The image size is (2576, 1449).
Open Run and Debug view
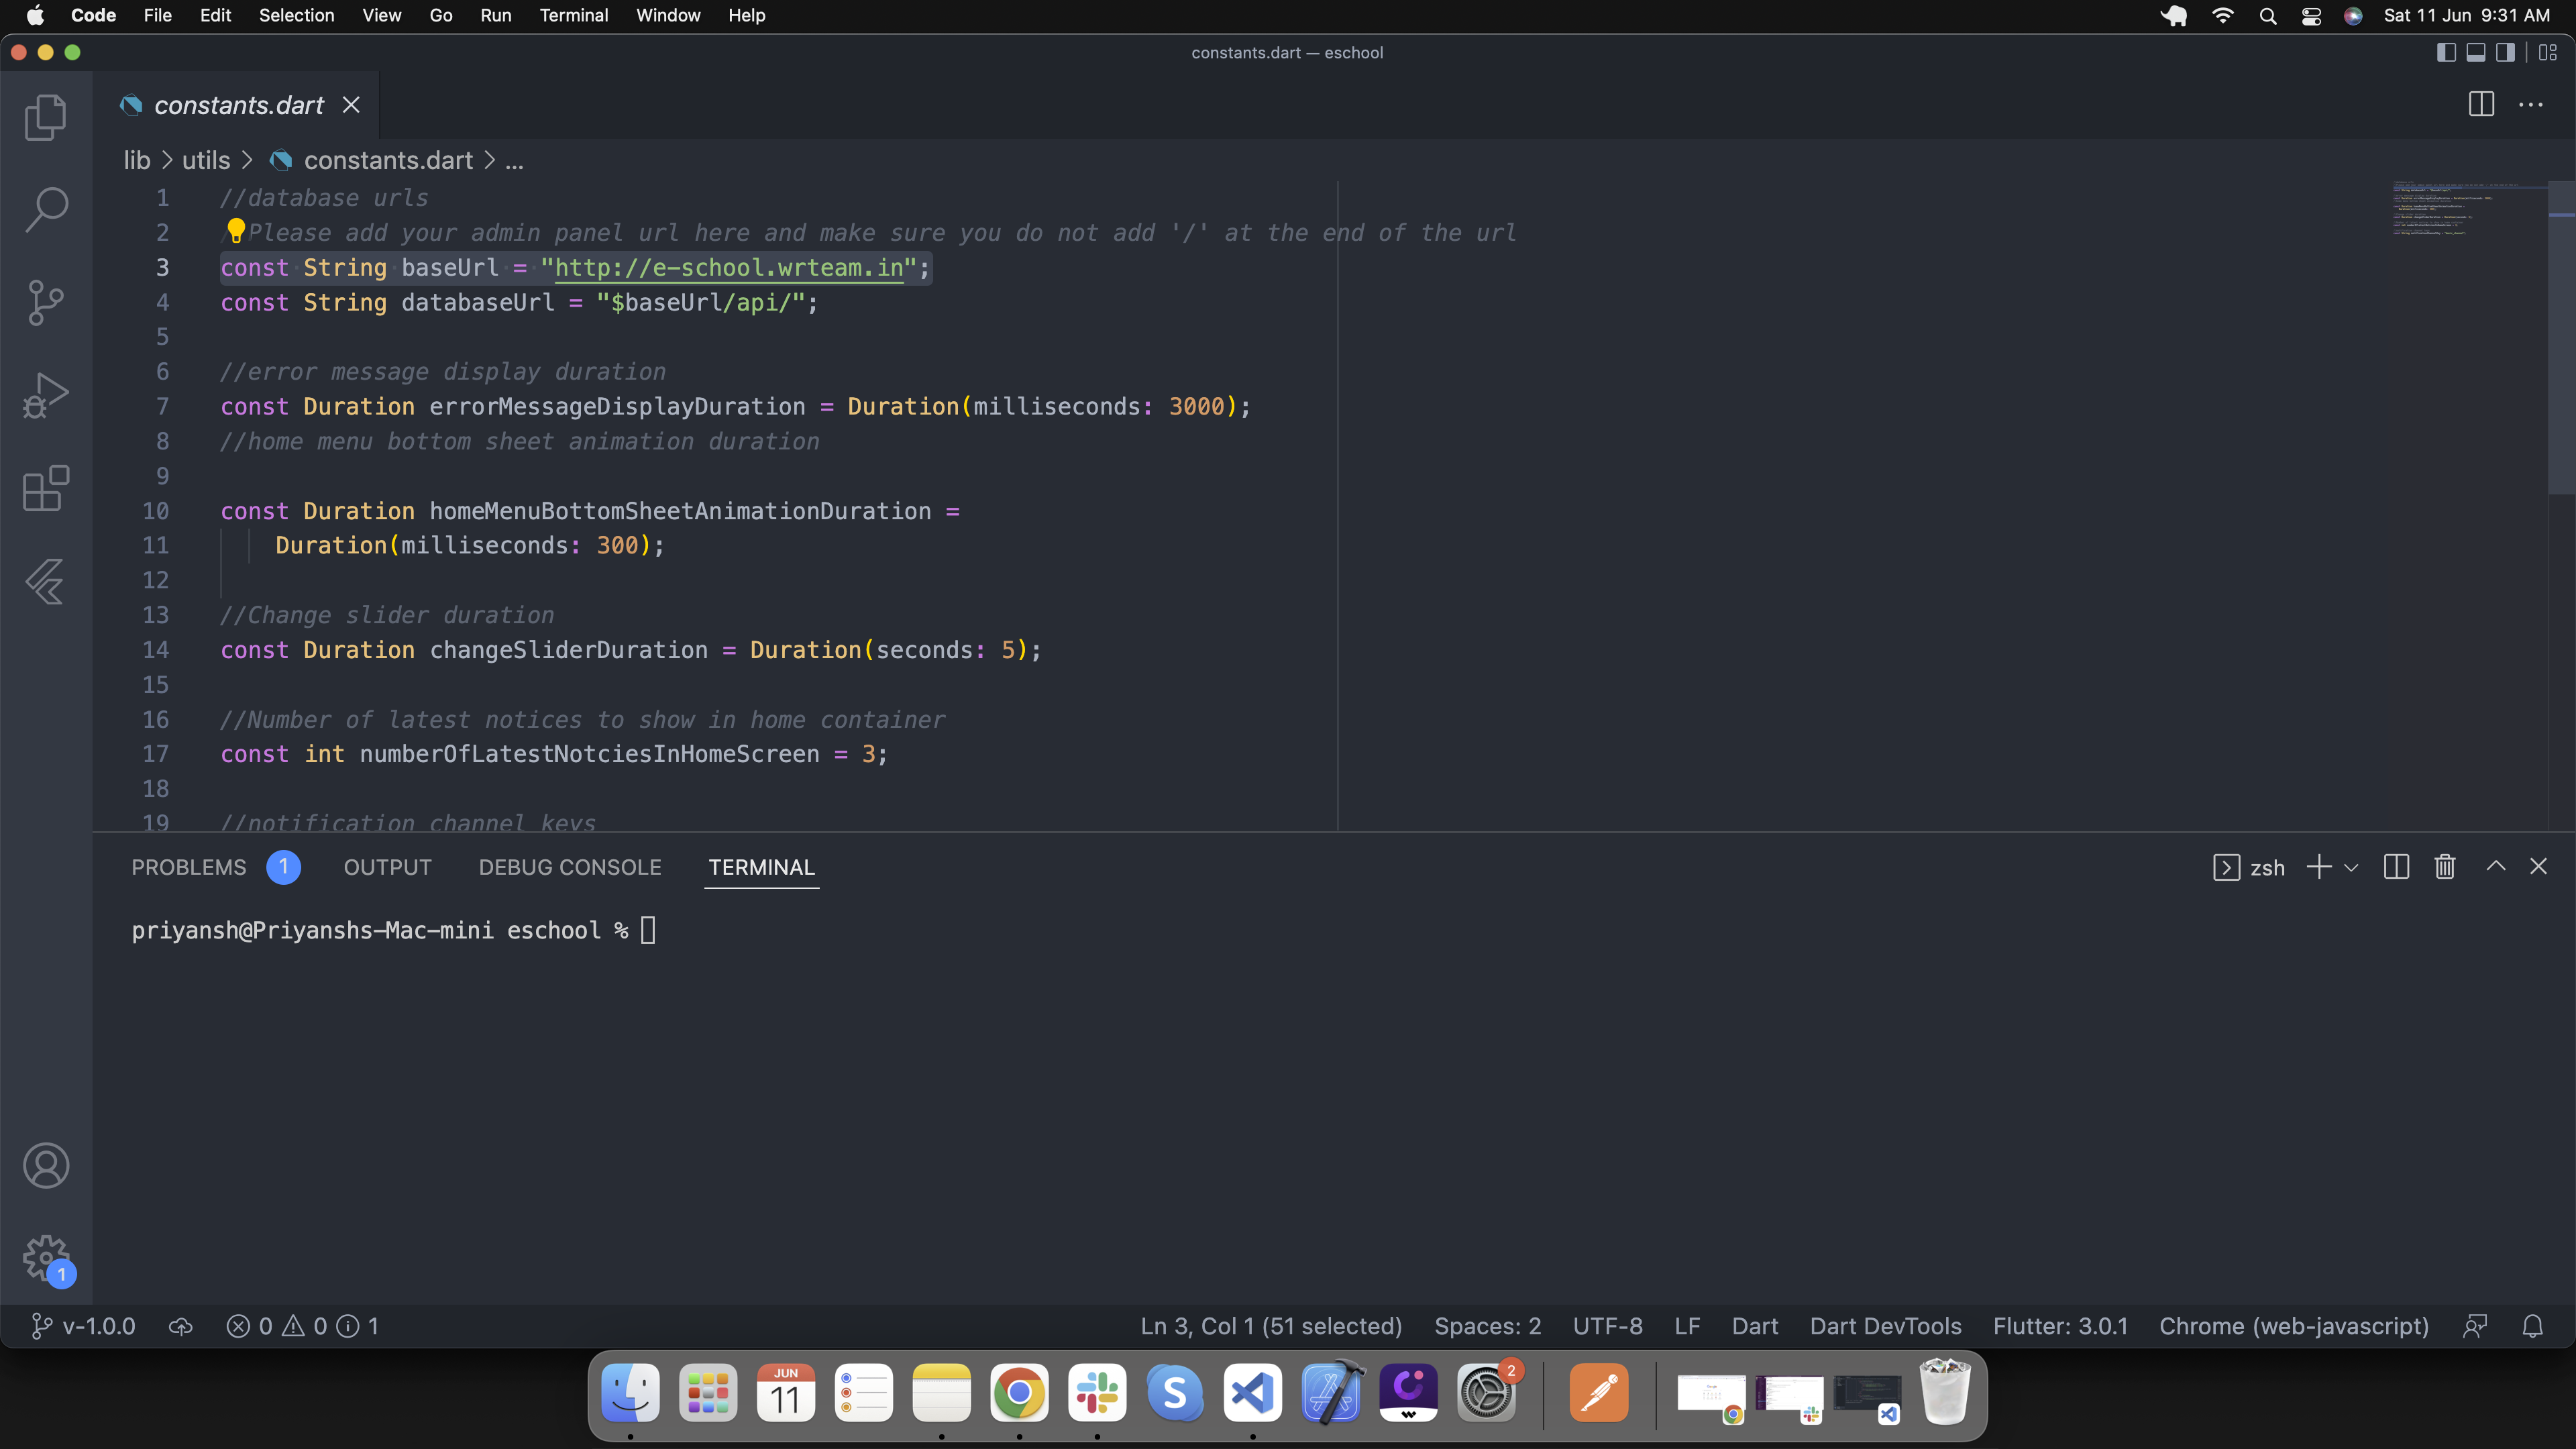pyautogui.click(x=46, y=395)
